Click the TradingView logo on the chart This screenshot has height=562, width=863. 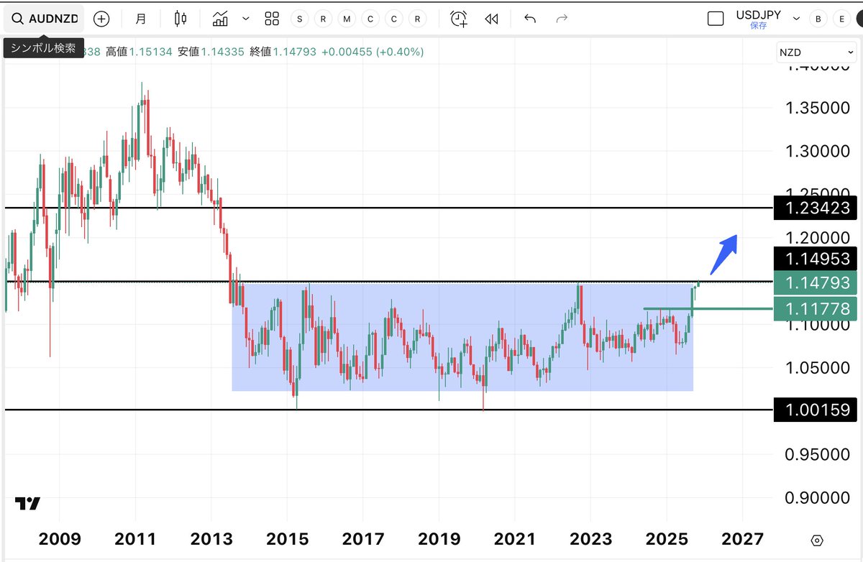point(27,504)
